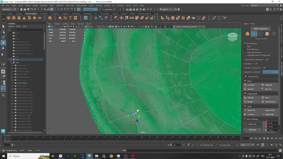Click the Quad Draw shelf icon

point(224,18)
